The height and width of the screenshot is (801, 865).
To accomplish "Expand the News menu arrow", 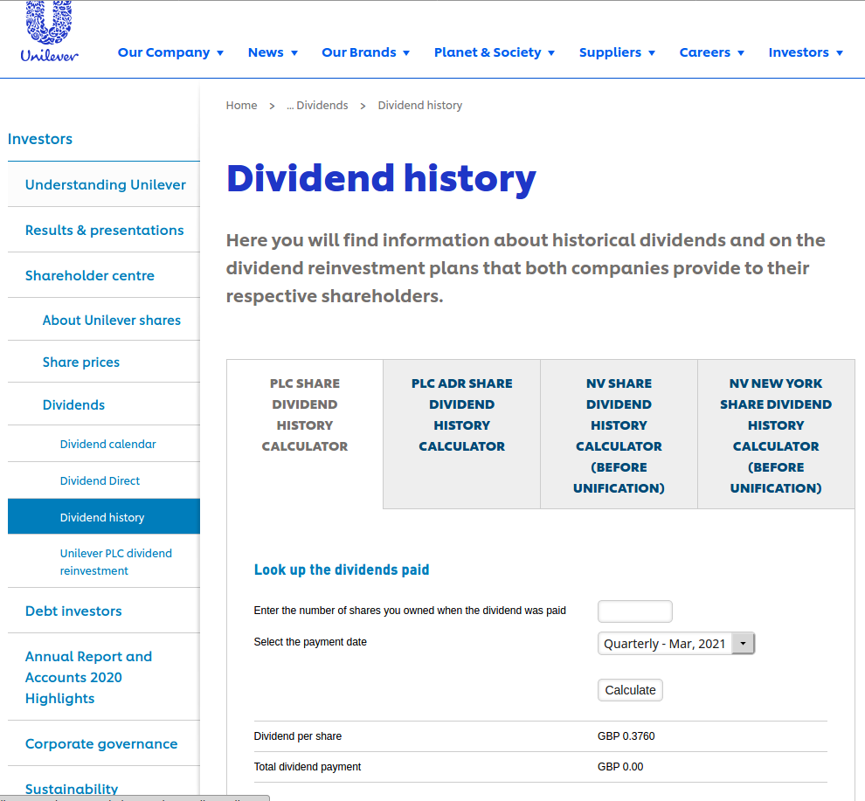I will 294,53.
